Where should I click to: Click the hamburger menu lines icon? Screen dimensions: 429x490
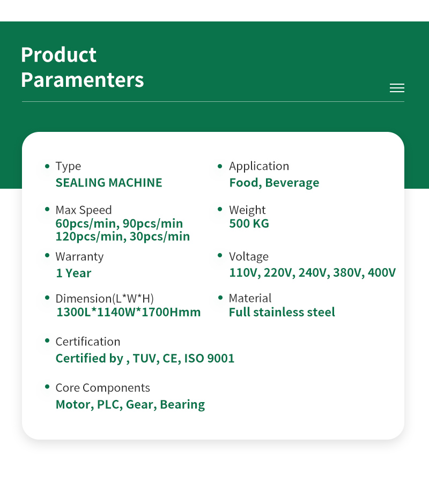pyautogui.click(x=397, y=88)
